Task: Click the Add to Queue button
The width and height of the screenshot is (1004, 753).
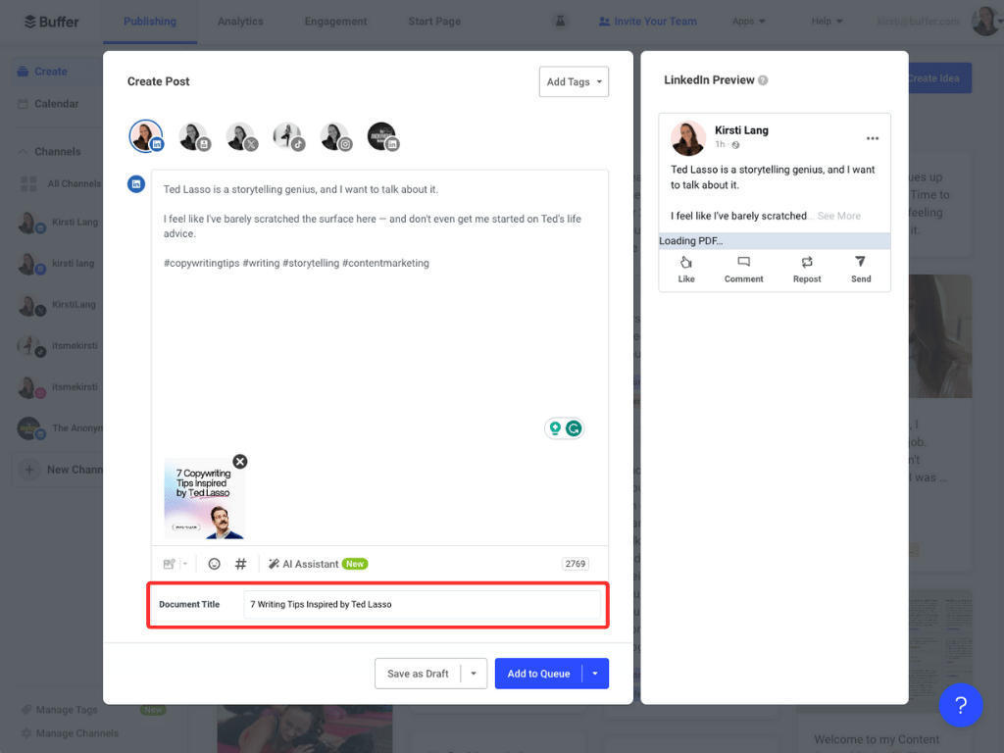Action: tap(538, 674)
